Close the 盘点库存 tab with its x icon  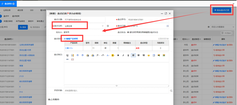(x=13, y=4)
